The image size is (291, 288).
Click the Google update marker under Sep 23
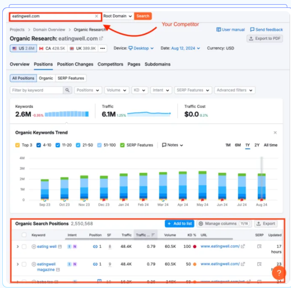(45, 200)
